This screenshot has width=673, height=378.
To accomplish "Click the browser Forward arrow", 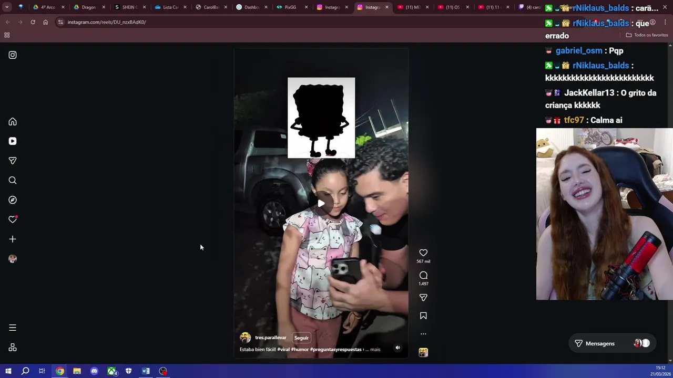I will coord(20,22).
